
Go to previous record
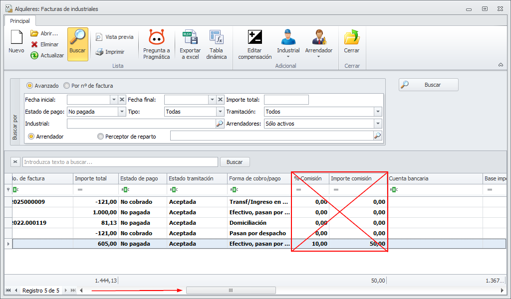pos(16,290)
